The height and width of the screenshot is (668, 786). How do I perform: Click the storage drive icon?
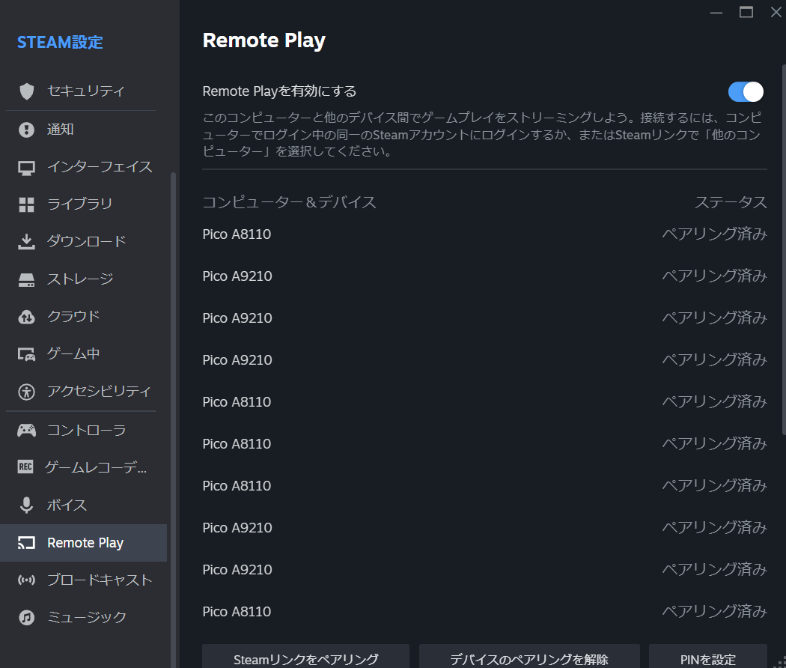click(x=27, y=279)
